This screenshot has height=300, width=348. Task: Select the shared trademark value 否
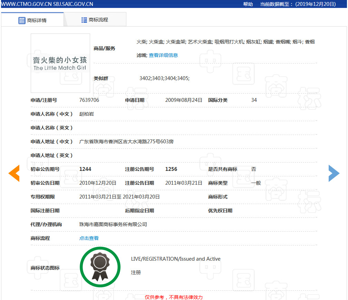click(253, 169)
